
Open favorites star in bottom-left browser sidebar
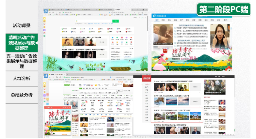point(44,83)
